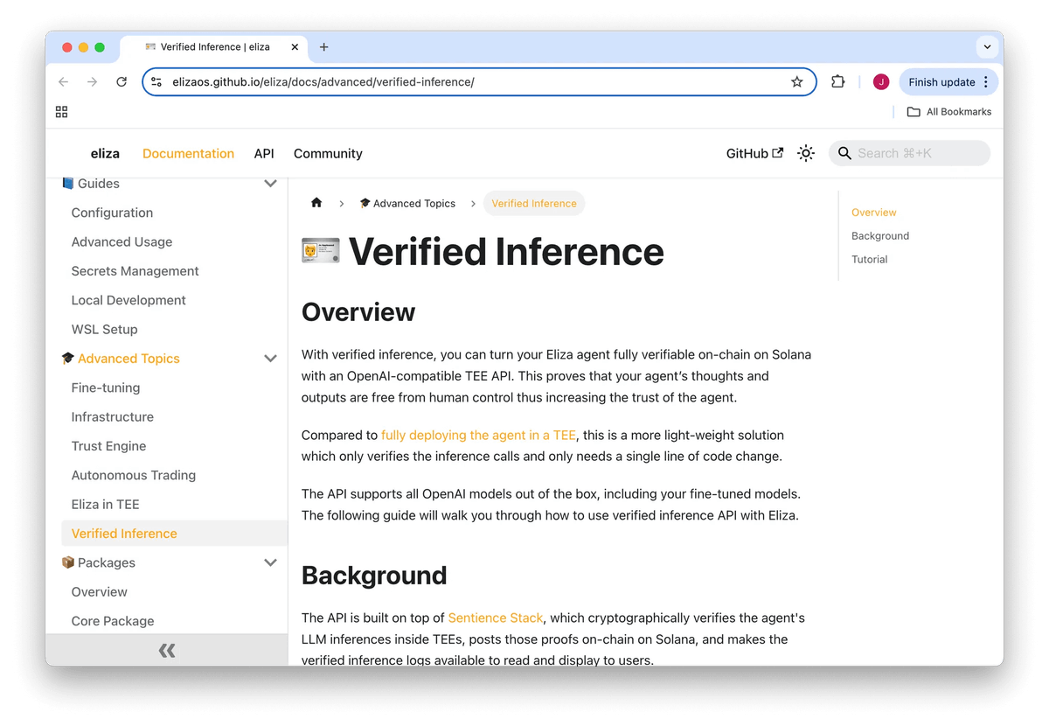Jump to Tutorial in table of contents
Image resolution: width=1049 pixels, height=726 pixels.
tap(870, 260)
